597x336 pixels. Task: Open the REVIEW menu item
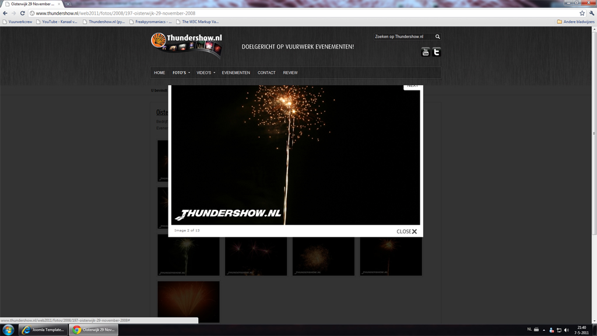pos(290,73)
